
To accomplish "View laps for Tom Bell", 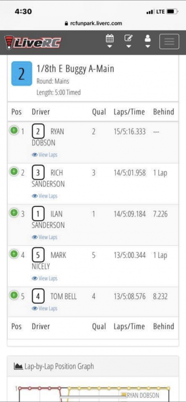I will pos(45,308).
